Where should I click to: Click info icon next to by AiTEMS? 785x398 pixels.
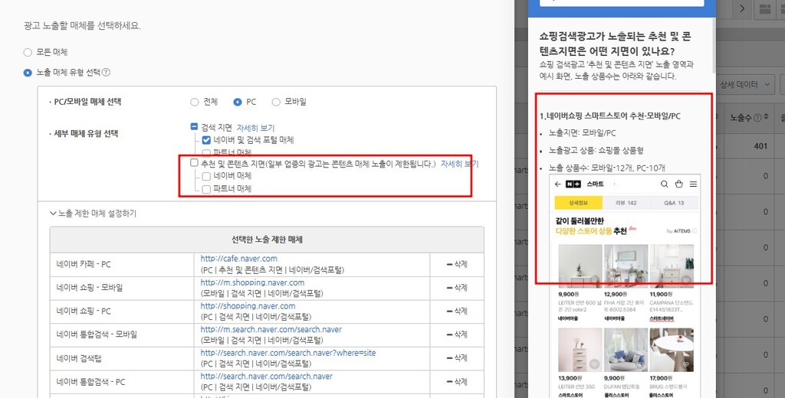pyautogui.click(x=695, y=231)
